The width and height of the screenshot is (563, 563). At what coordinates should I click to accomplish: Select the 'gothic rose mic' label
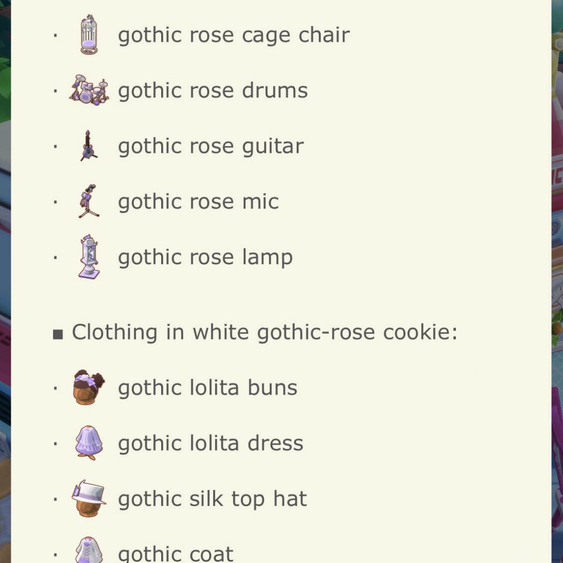click(x=198, y=202)
